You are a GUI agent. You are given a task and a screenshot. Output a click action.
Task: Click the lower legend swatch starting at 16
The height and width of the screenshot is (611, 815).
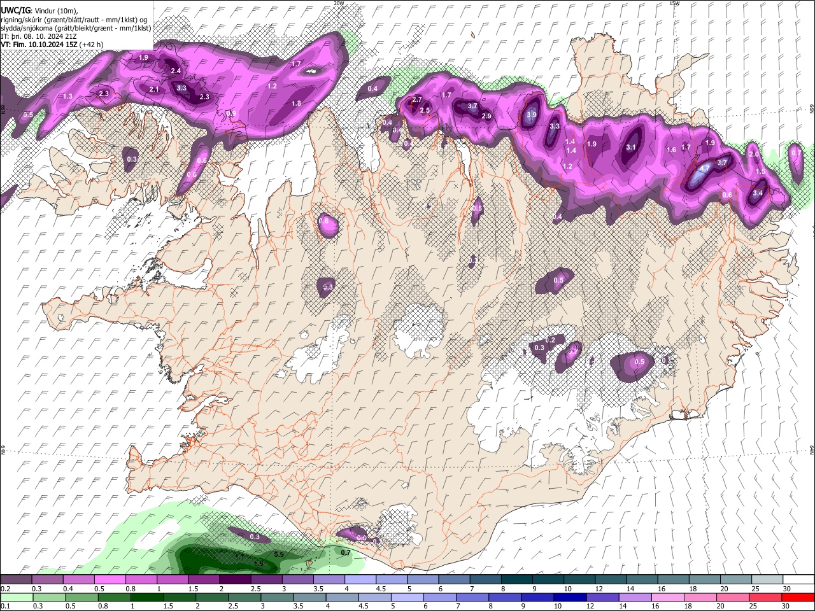667,597
